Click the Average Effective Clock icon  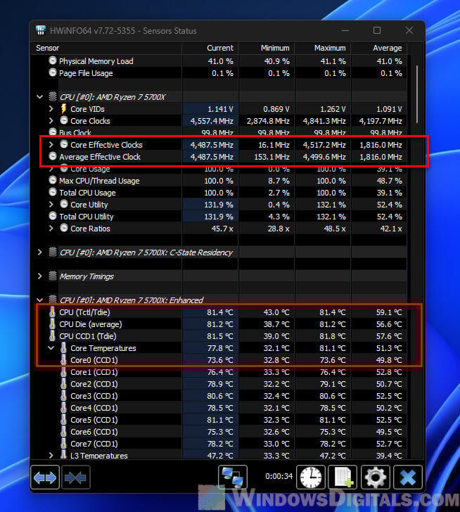pos(53,156)
